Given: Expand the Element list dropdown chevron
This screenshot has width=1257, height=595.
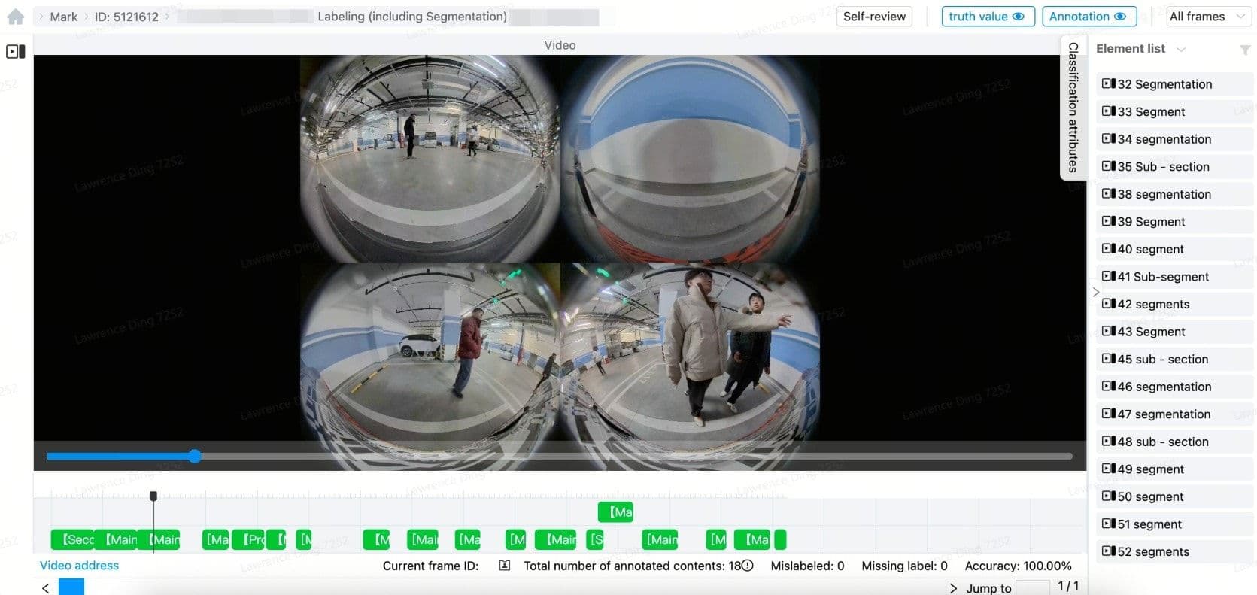Looking at the screenshot, I should [x=1181, y=50].
